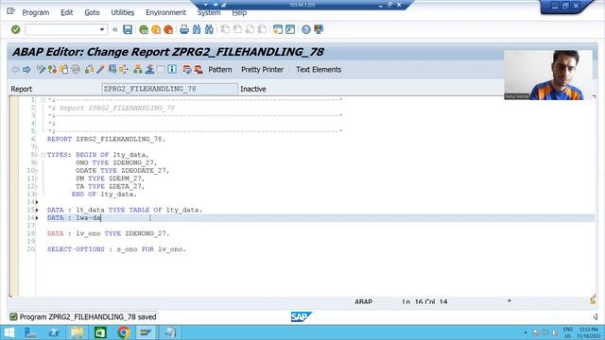The height and width of the screenshot is (340, 605).
Task: Click the Pattern button
Action: [x=220, y=69]
